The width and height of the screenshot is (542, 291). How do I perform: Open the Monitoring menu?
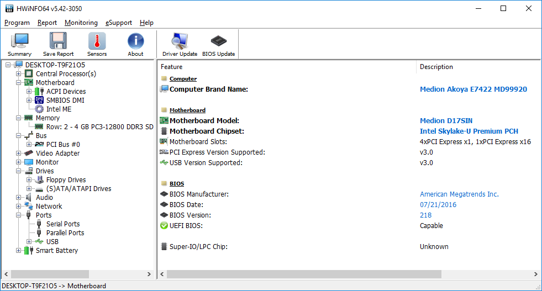[x=81, y=23]
